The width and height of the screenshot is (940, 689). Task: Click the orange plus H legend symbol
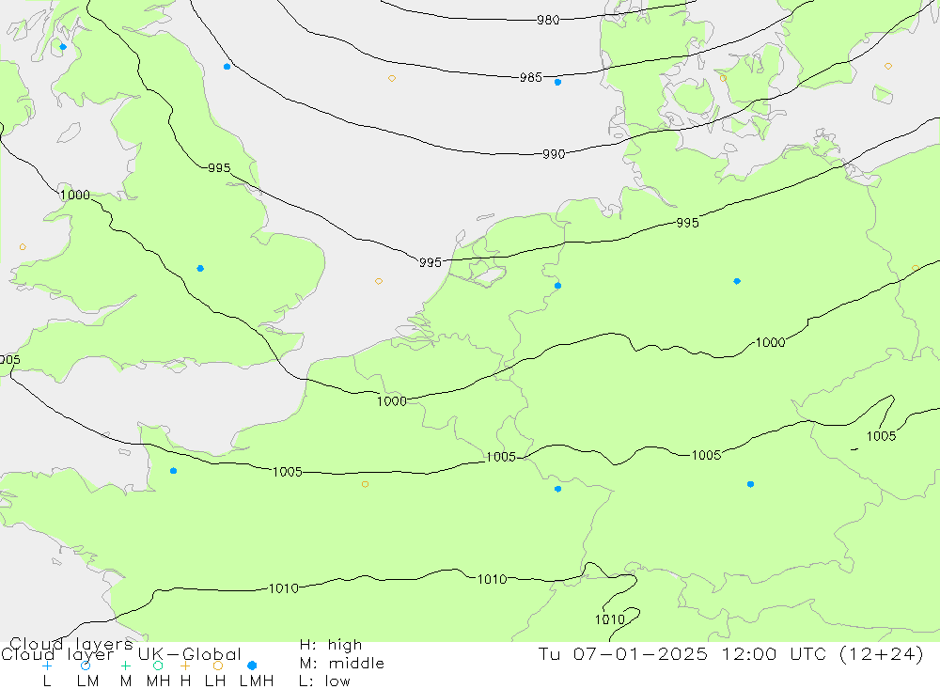coord(185,666)
